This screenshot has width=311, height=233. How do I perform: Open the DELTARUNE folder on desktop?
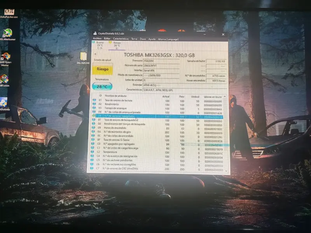(83, 58)
